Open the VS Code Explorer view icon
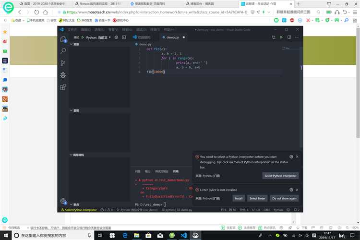 (x=63, y=39)
